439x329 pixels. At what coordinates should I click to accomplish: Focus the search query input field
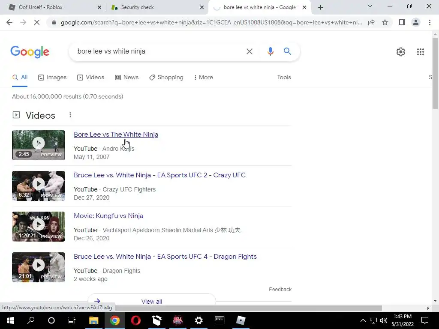pyautogui.click(x=159, y=51)
